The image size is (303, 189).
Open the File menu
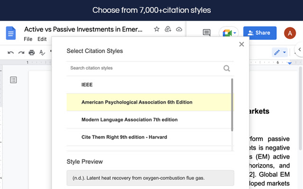28,39
